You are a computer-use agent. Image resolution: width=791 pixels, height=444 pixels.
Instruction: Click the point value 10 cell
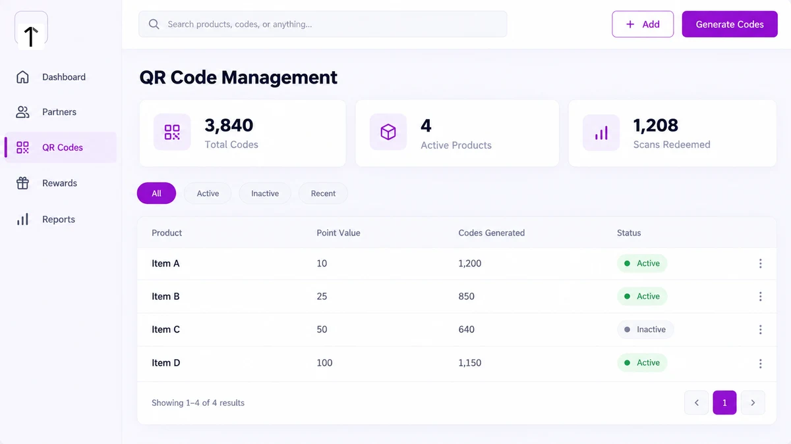click(322, 264)
